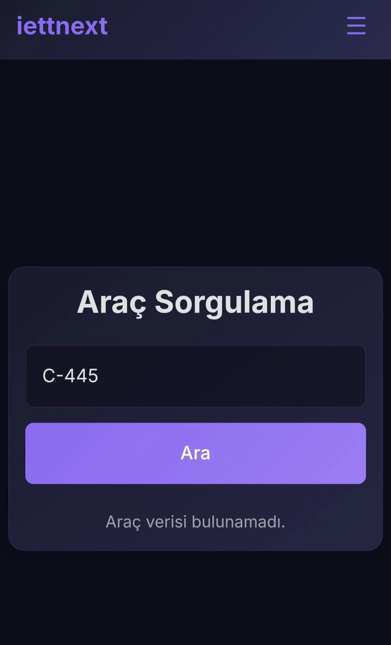391x645 pixels.
Task: Click the iettnext logo
Action: pos(62,26)
